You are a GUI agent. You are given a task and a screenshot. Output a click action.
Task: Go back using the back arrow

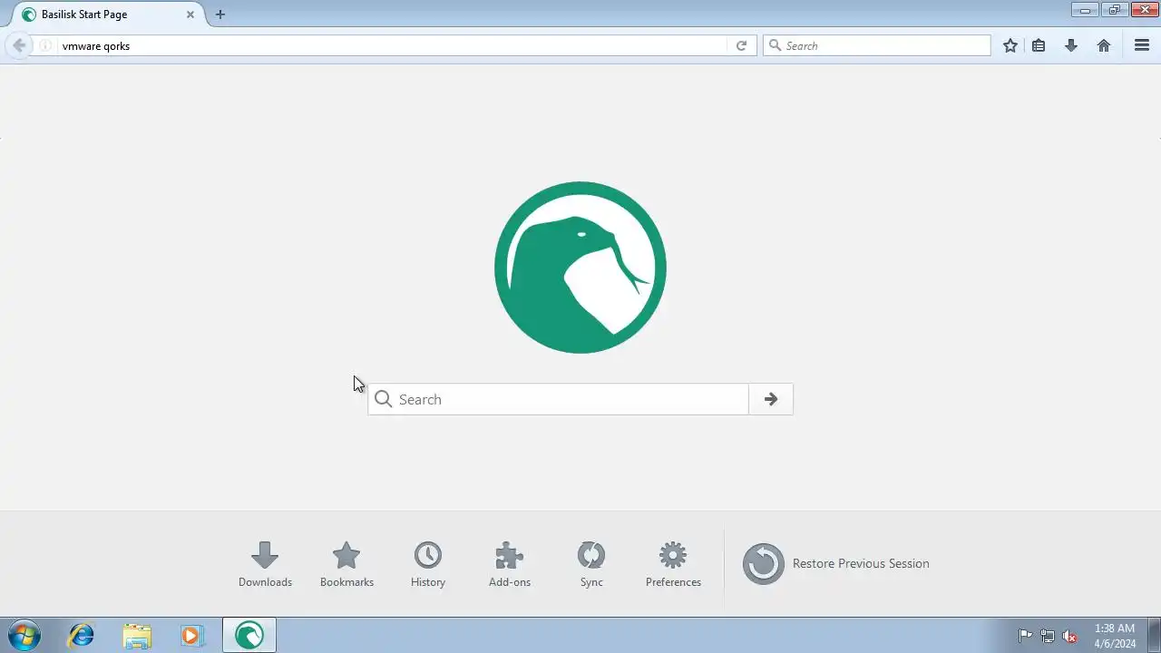click(x=19, y=45)
